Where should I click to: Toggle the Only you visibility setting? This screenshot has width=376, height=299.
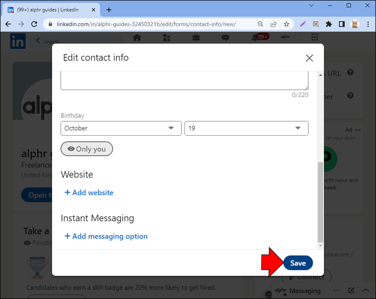[87, 149]
